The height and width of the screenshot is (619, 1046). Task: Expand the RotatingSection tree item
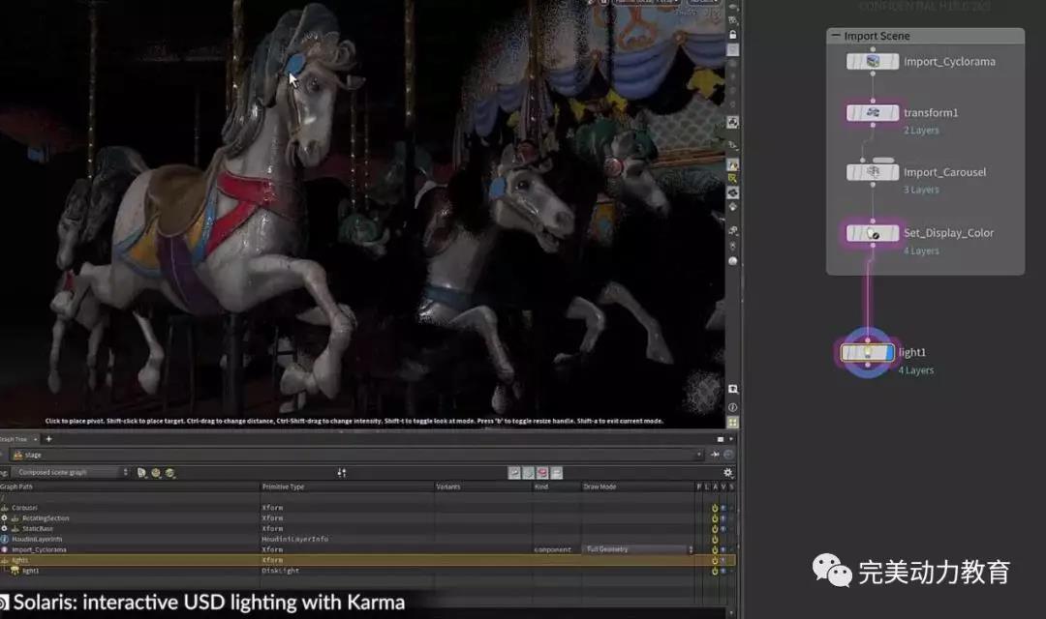[x=4, y=518]
